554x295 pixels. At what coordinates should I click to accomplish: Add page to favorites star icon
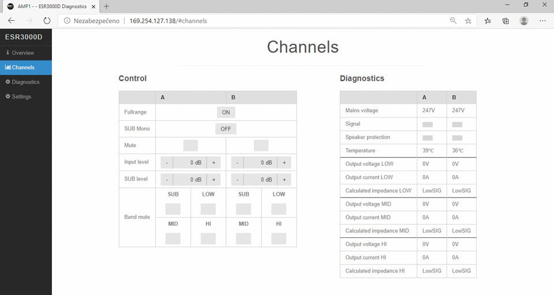coord(468,21)
